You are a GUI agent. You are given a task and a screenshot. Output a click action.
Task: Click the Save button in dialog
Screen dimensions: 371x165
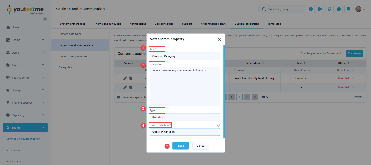point(181,146)
